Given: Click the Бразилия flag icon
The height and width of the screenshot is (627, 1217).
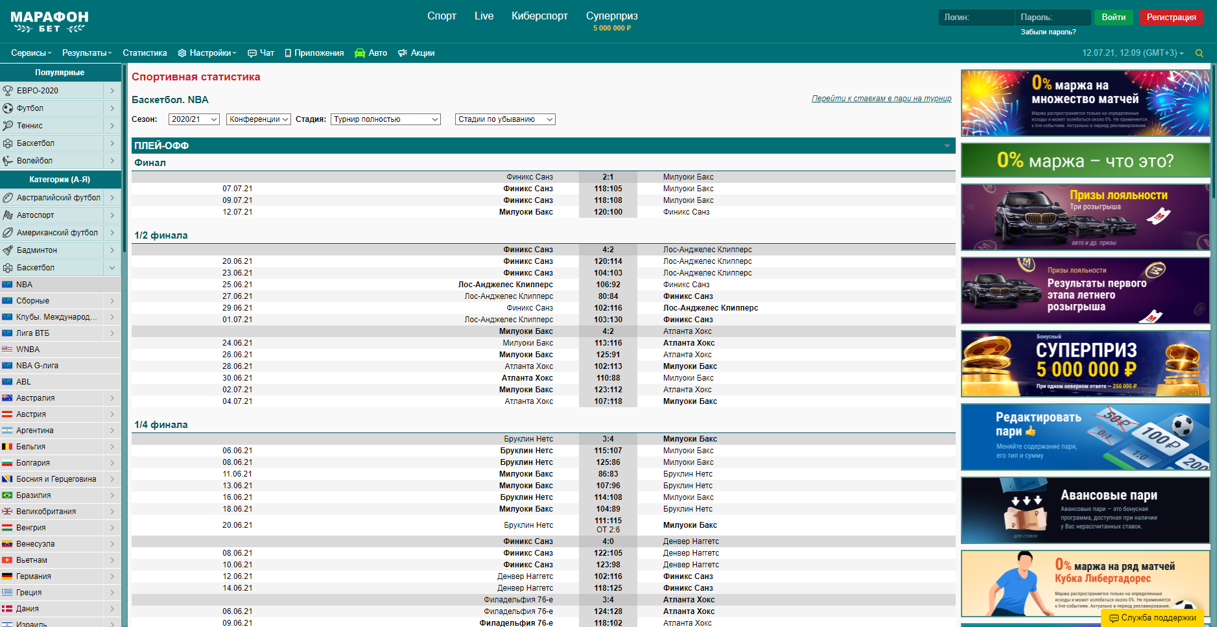Looking at the screenshot, I should coord(7,495).
